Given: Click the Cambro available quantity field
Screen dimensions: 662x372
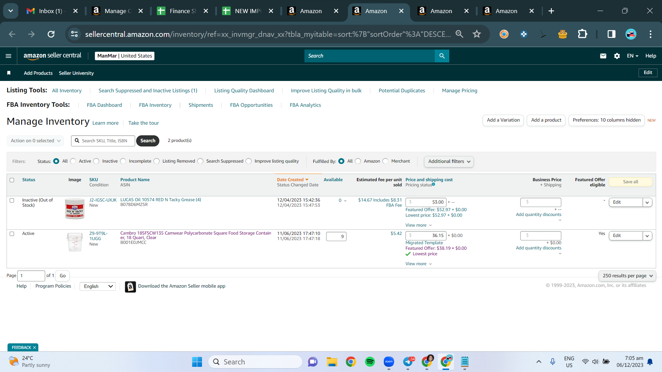Looking at the screenshot, I should [x=336, y=236].
